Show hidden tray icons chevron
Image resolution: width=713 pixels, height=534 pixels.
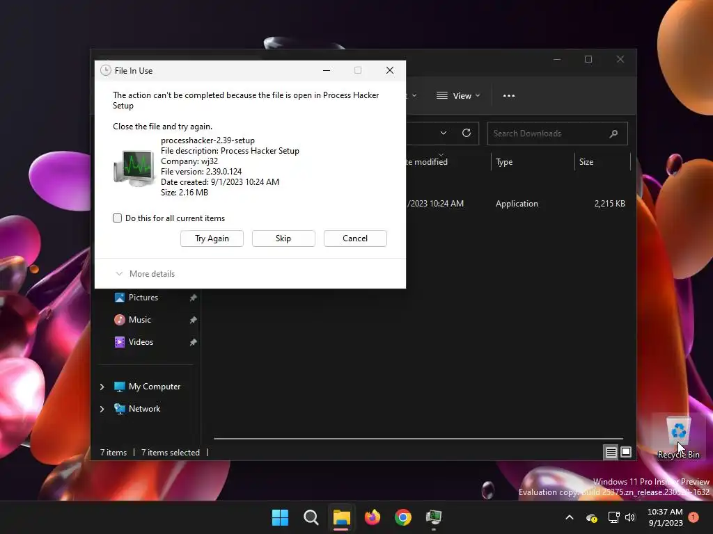click(x=570, y=517)
